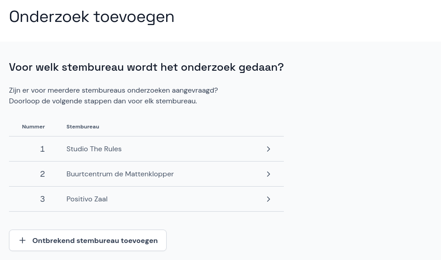The width and height of the screenshot is (441, 260).
Task: Select number 2 in the Nummer column
Action: (x=42, y=174)
